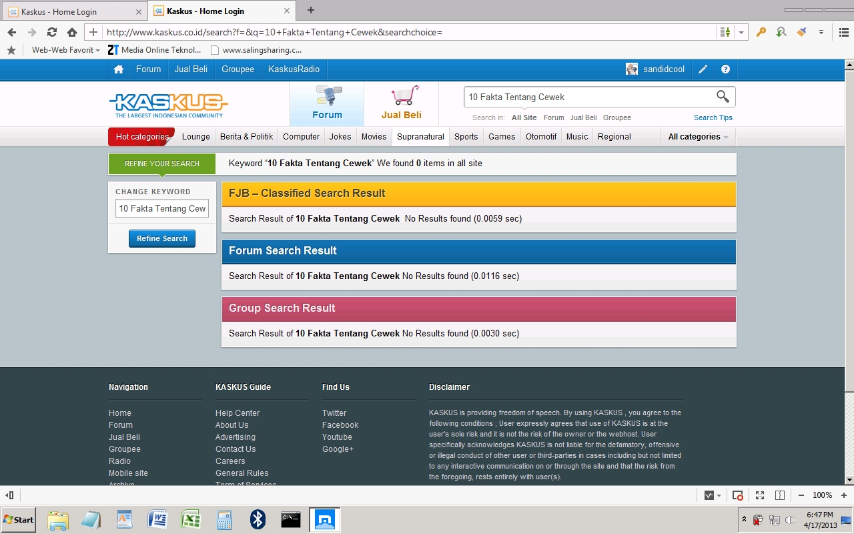Open the Twitter footer link
854x534 pixels.
[x=334, y=413]
